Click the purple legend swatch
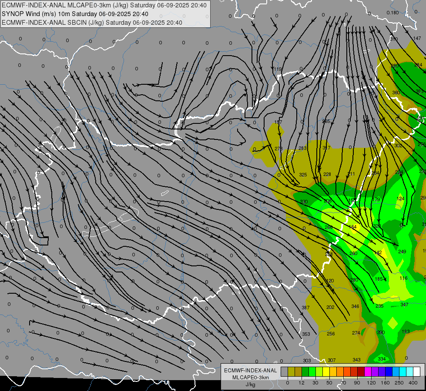Image resolution: width=426 pixels, height=391 pixels. tap(375, 371)
